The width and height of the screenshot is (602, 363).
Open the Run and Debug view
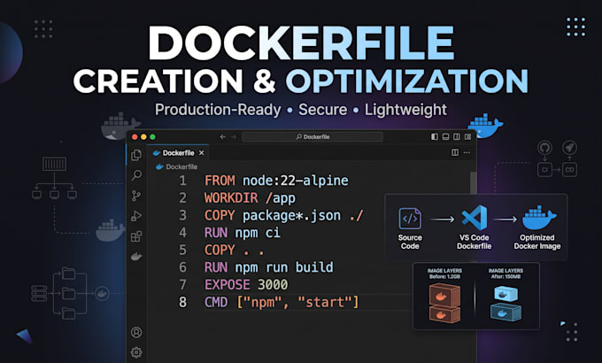click(x=136, y=216)
